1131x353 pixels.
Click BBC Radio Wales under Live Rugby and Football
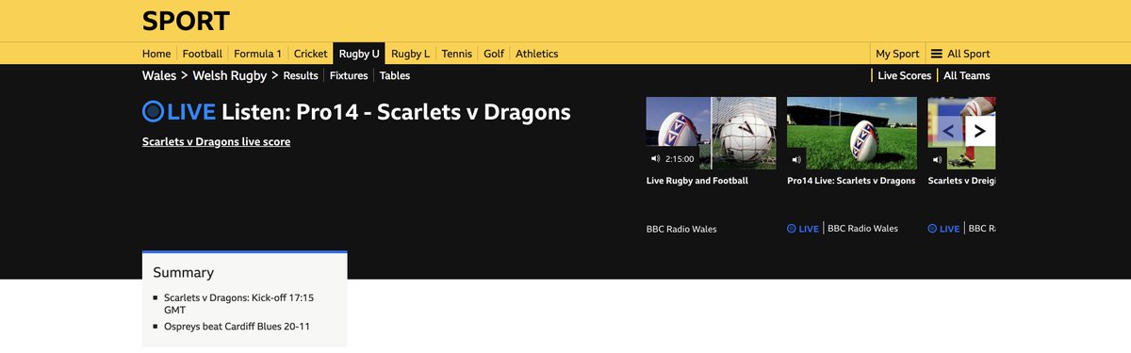681,229
